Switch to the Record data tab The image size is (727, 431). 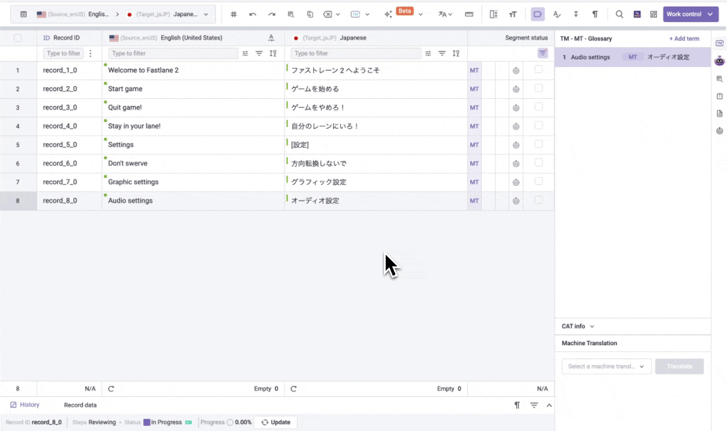(x=80, y=405)
